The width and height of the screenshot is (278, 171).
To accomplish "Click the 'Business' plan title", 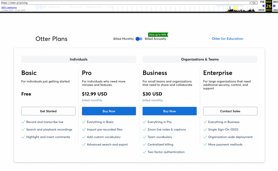I will coord(155,73).
